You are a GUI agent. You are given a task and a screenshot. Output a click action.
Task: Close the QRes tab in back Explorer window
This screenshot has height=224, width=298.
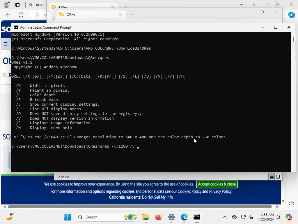point(112,7)
